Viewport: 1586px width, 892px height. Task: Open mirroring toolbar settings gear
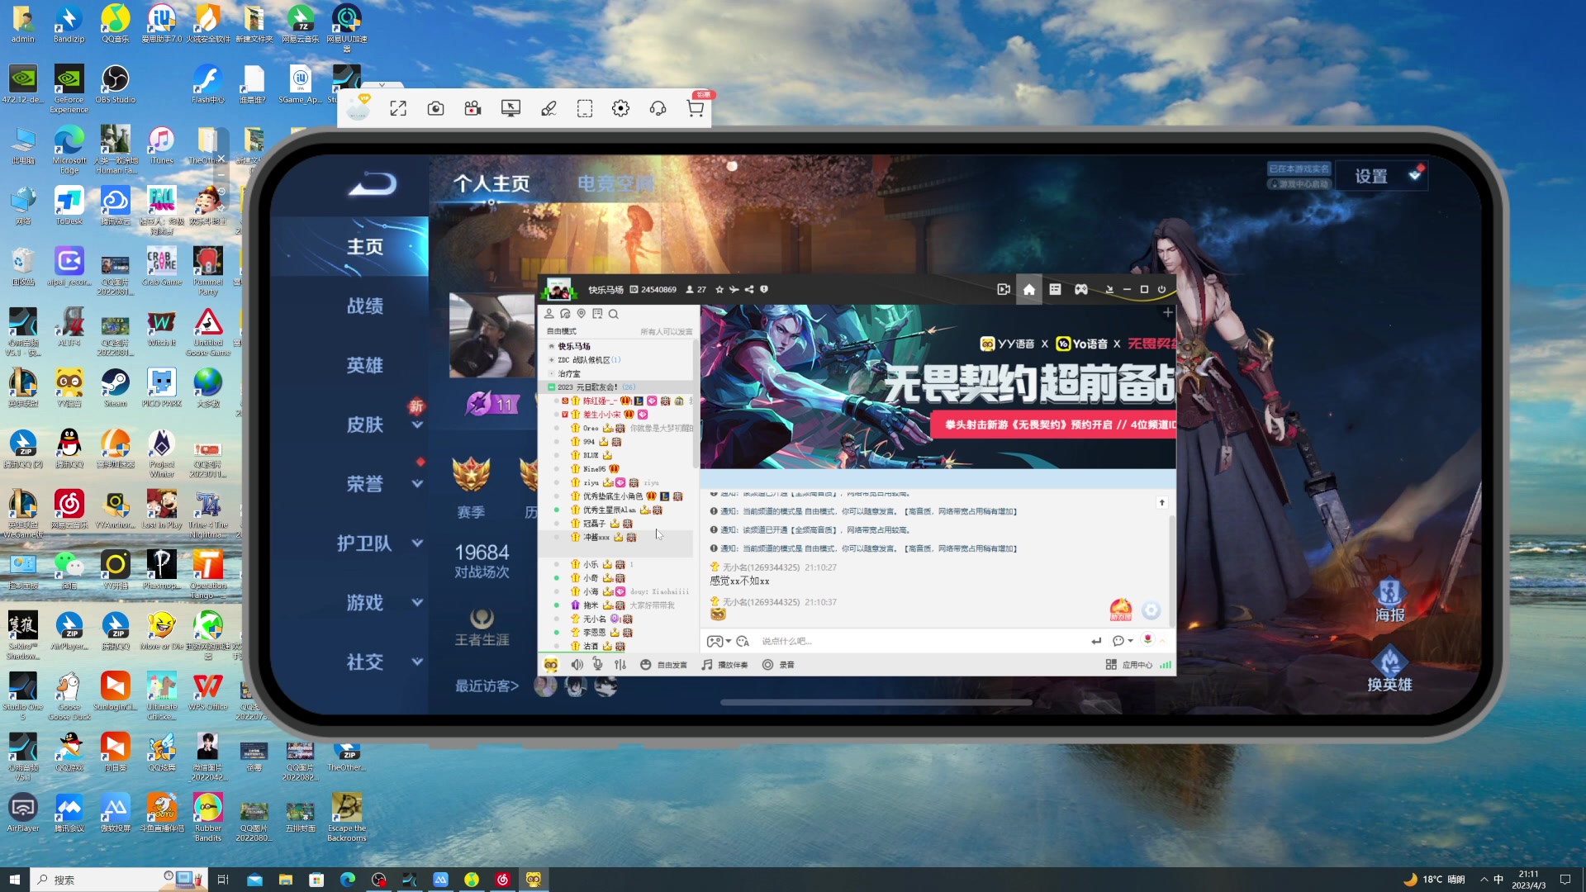(x=620, y=108)
